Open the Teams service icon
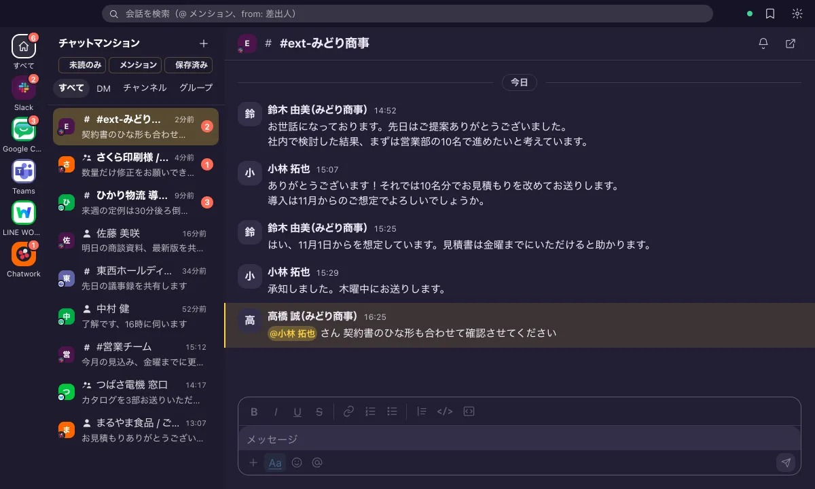The image size is (815, 489). 24,171
